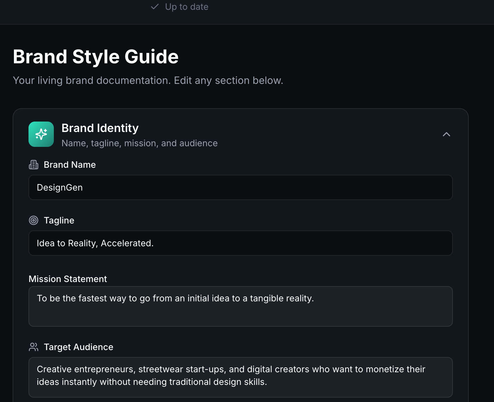Select the teal gradient section badge
The image size is (494, 402).
41,134
